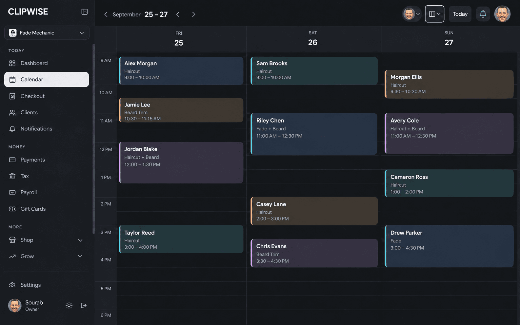The width and height of the screenshot is (520, 325).
Task: Click the notification bell icon in header
Action: 483,14
